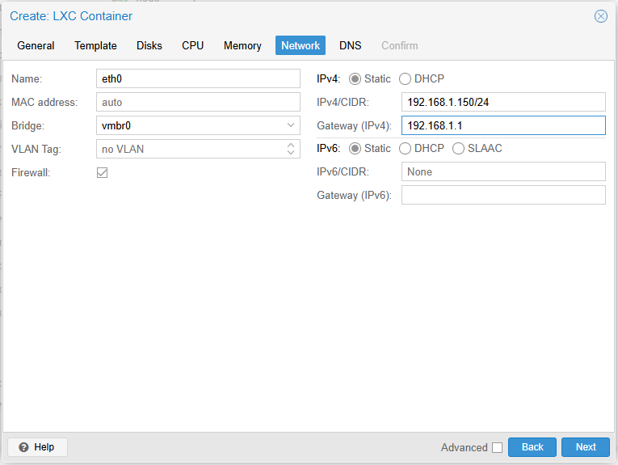Click the Gateway (IPv6) field
618x465 pixels.
(503, 195)
